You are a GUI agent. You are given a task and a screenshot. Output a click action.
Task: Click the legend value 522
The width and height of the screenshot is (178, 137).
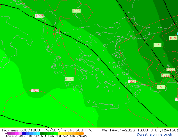click(x=36, y=136)
